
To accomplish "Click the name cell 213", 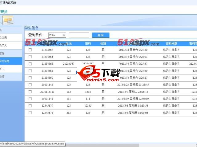I will 69,113.
